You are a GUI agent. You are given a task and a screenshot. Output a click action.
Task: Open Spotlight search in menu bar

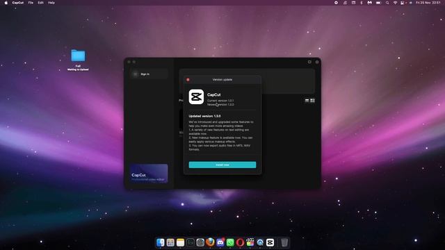[x=387, y=3]
